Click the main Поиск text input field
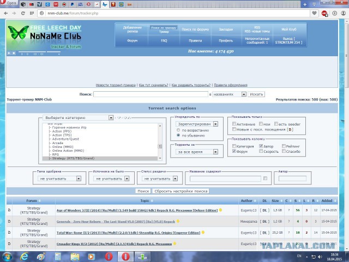The image size is (349, 262). pos(151,94)
